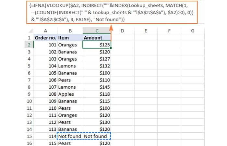Select column D header
This screenshot has height=146, width=227.
coord(123,31)
